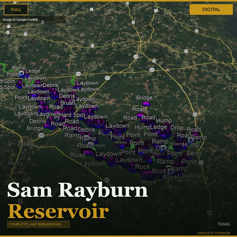Select the Highway 147 shield just above Zavalla
Image resolution: width=237 pixels, height=237 pixels.
coord(41,135)
